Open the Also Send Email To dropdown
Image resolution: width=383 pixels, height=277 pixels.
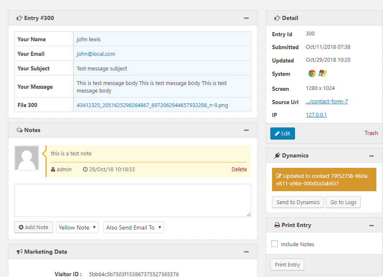(x=134, y=227)
